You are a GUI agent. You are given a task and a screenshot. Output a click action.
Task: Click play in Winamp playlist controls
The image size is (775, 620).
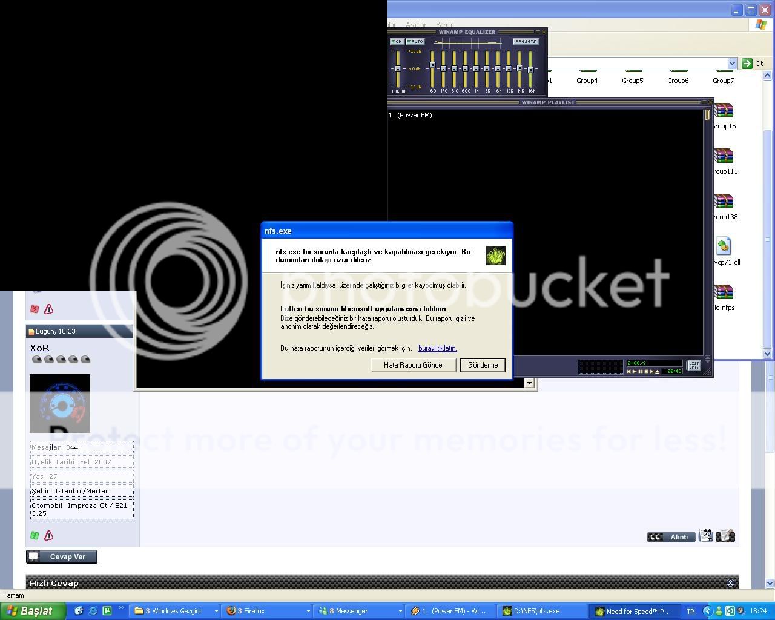pos(635,371)
